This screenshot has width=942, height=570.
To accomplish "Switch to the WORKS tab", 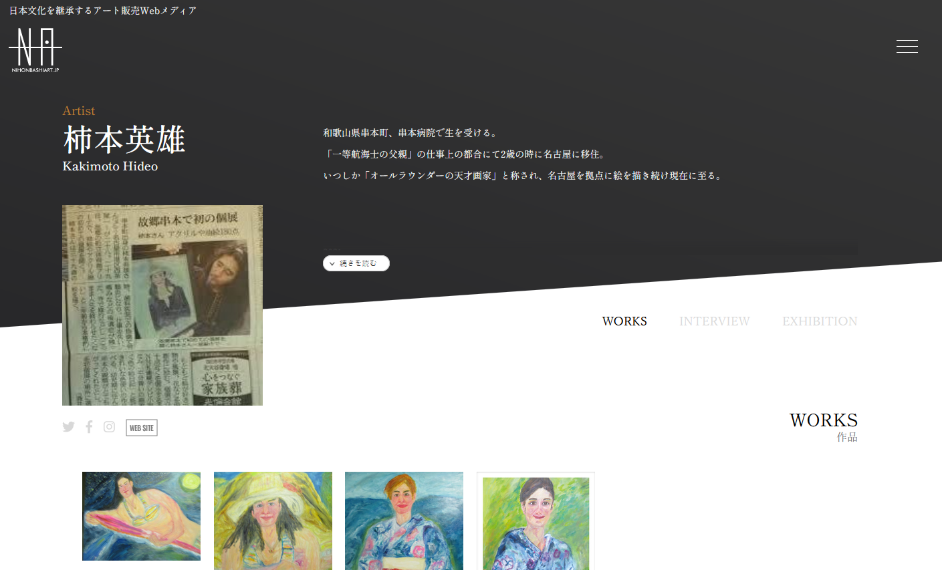I will (x=624, y=321).
